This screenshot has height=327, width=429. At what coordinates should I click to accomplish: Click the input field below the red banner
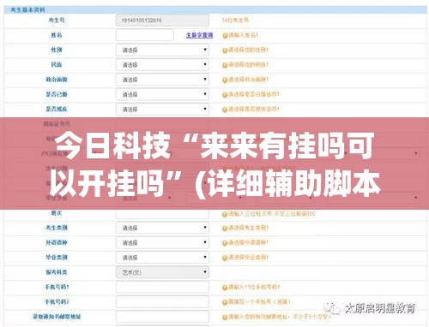click(x=162, y=214)
